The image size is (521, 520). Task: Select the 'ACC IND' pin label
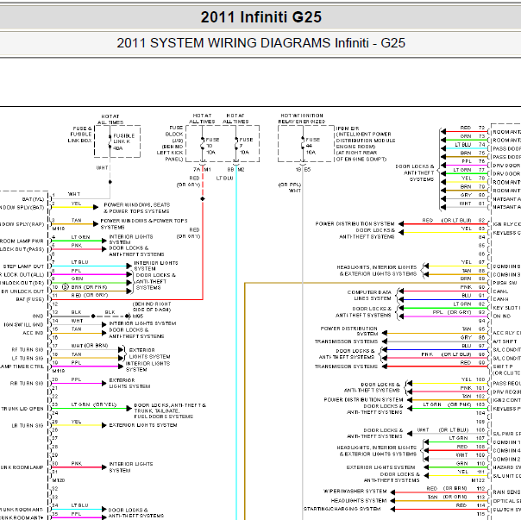point(33,333)
